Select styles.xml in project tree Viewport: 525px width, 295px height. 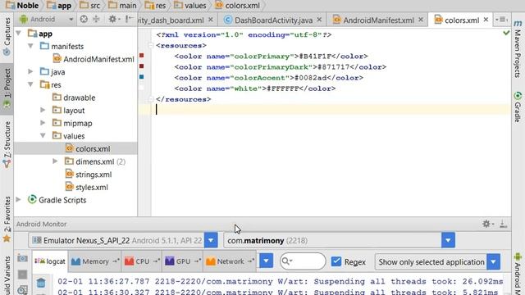pos(86,188)
